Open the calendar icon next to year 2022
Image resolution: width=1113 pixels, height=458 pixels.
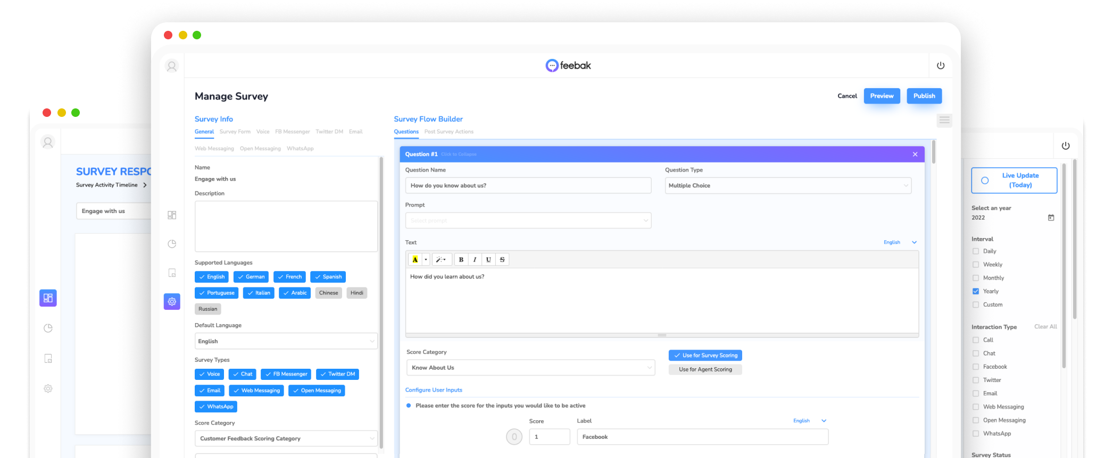(x=1051, y=217)
